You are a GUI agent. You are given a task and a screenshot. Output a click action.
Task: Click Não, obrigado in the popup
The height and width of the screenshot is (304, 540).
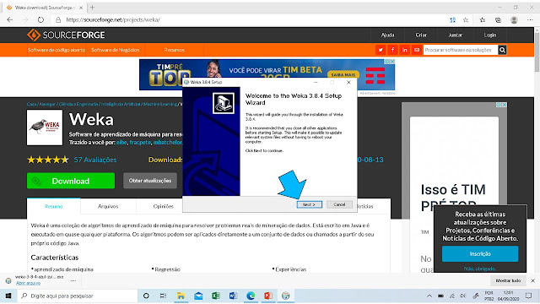480,269
